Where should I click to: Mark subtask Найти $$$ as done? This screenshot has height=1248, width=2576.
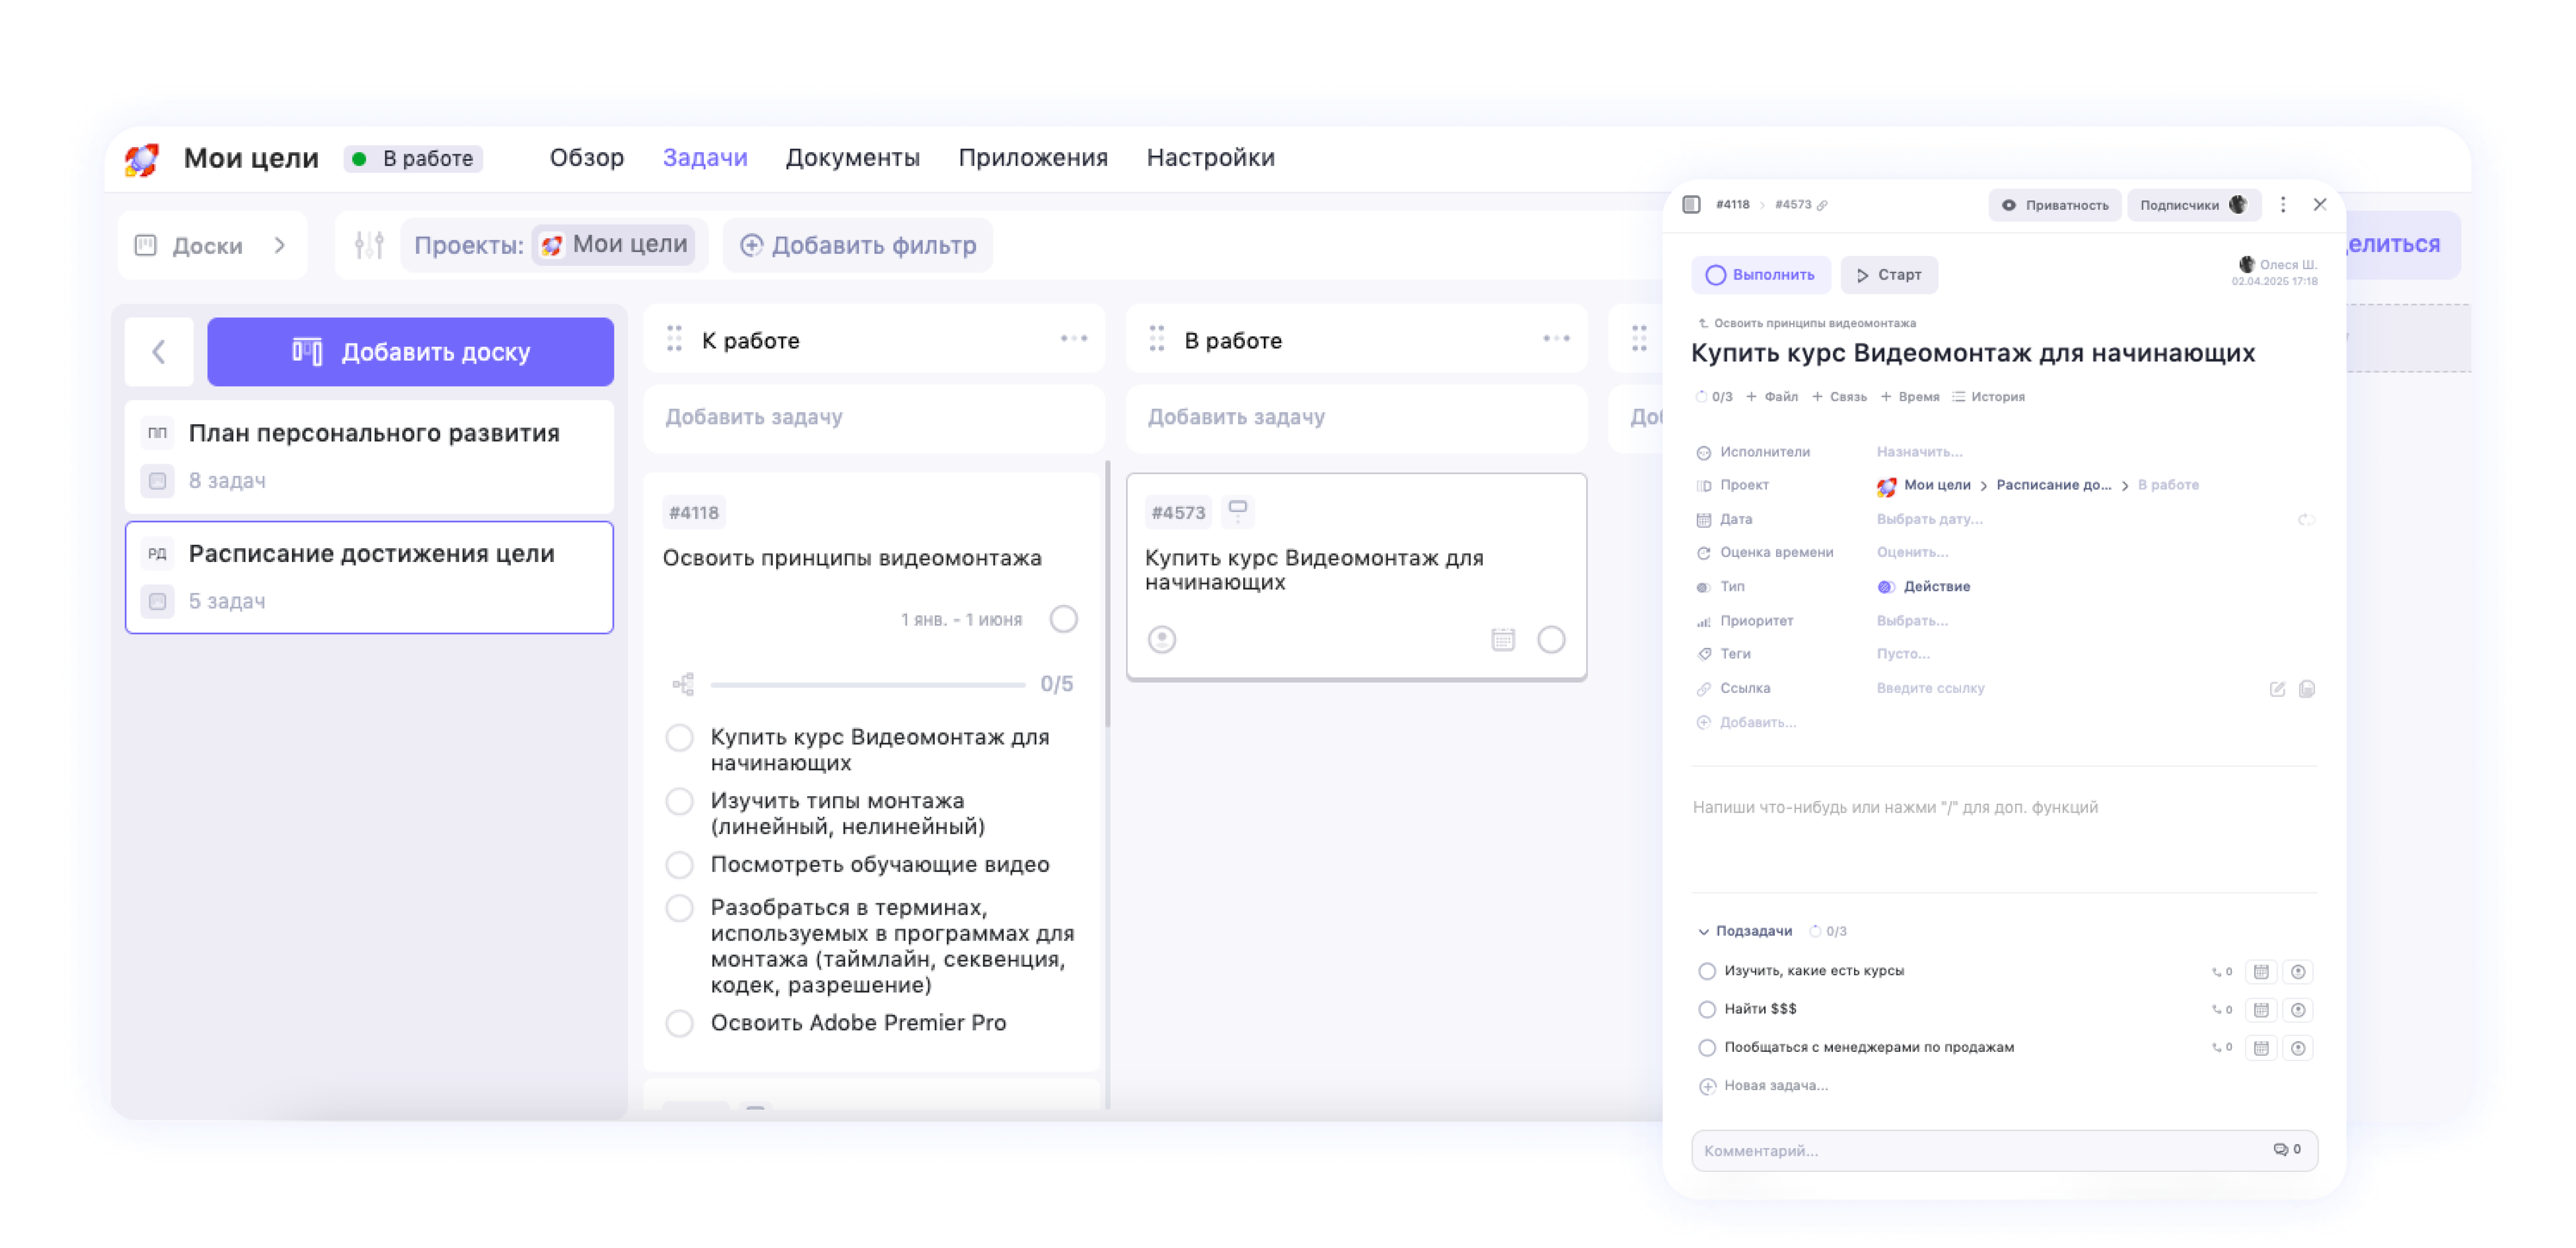pyautogui.click(x=1707, y=1009)
